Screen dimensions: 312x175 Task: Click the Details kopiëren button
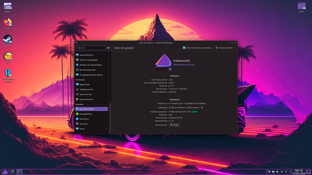[x=224, y=48]
